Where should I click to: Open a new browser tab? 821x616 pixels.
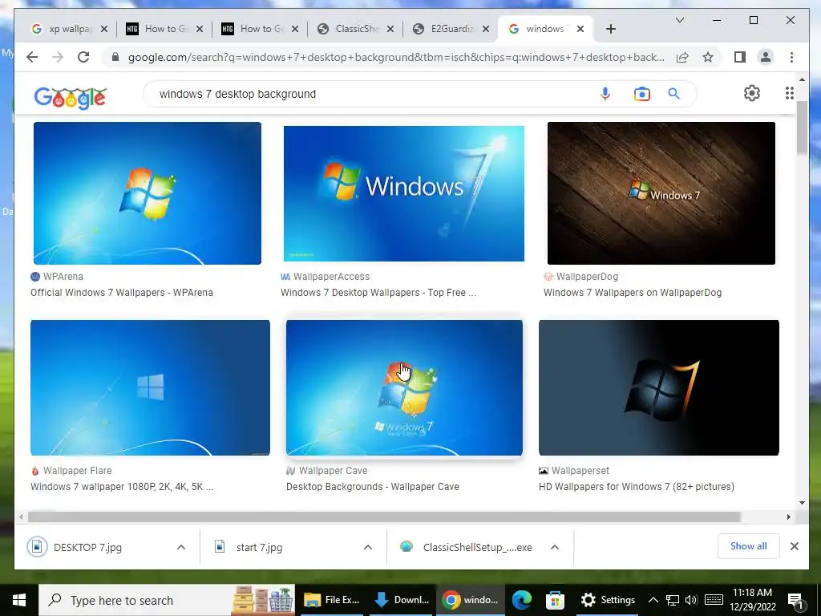610,29
